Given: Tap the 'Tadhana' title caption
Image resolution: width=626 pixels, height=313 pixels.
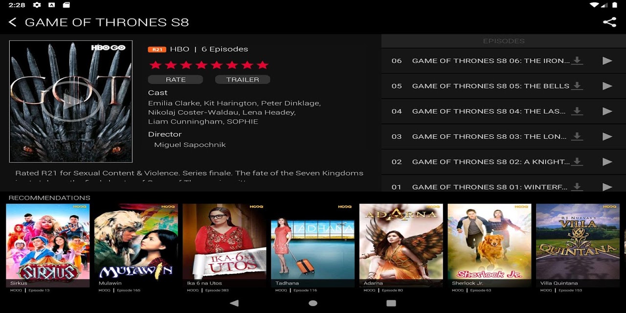Looking at the screenshot, I should pos(287,283).
